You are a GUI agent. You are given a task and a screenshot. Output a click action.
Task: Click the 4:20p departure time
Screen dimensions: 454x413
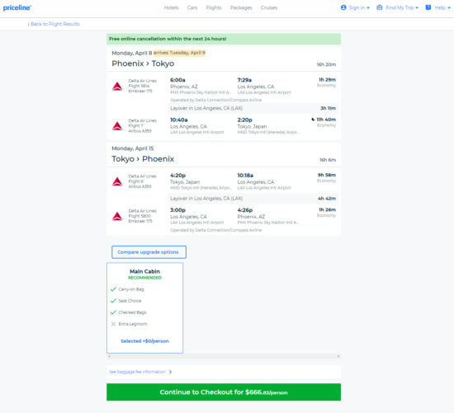[177, 176]
